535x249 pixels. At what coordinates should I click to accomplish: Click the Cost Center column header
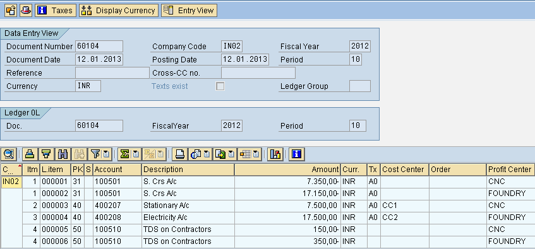tap(405, 170)
